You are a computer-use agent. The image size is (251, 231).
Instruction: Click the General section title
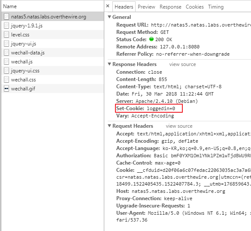122,17
